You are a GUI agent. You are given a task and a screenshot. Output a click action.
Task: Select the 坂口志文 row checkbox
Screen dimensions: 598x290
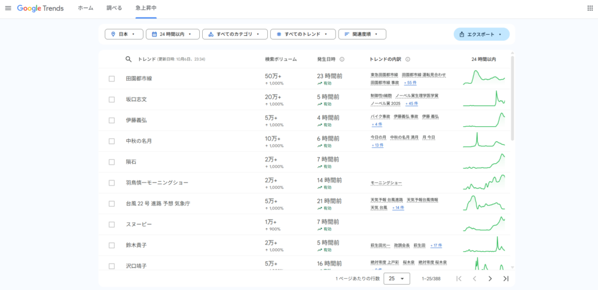click(x=112, y=99)
